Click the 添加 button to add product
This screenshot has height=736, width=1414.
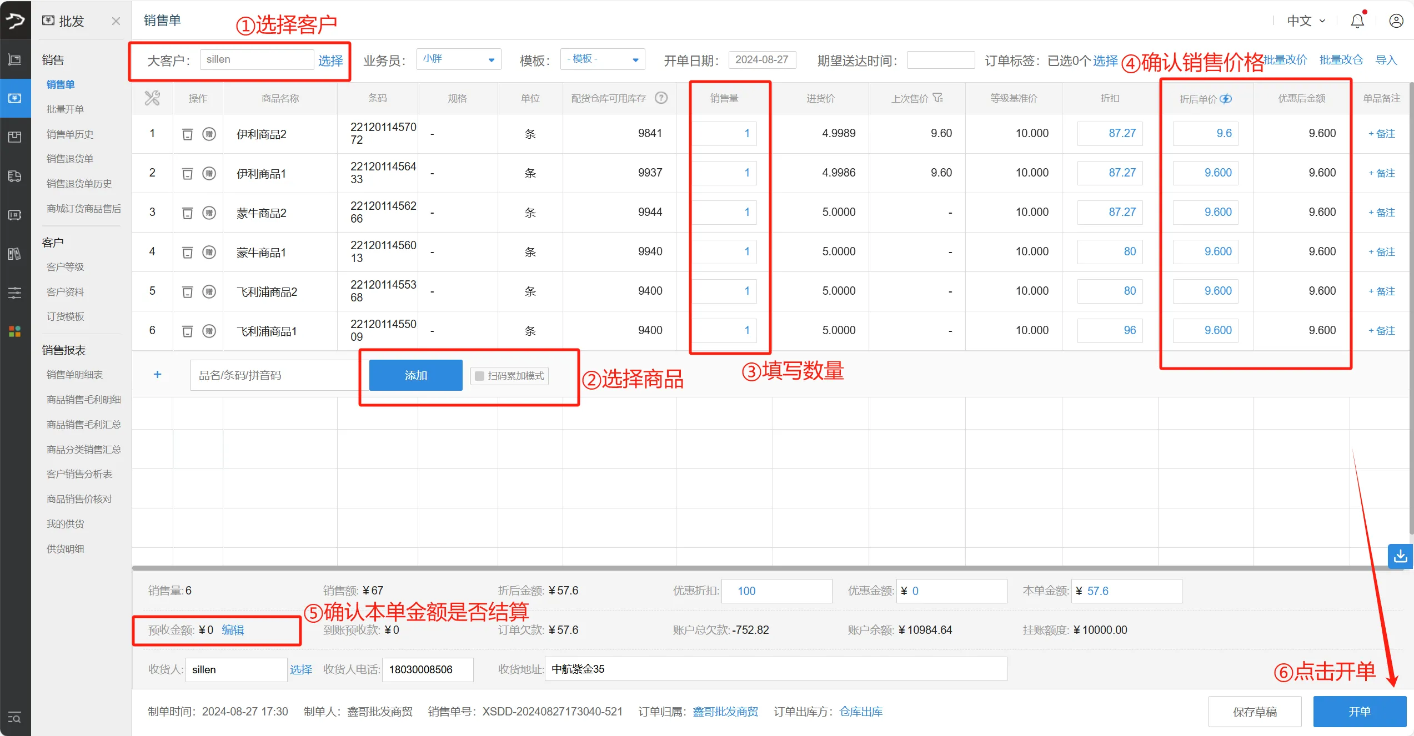click(x=415, y=375)
